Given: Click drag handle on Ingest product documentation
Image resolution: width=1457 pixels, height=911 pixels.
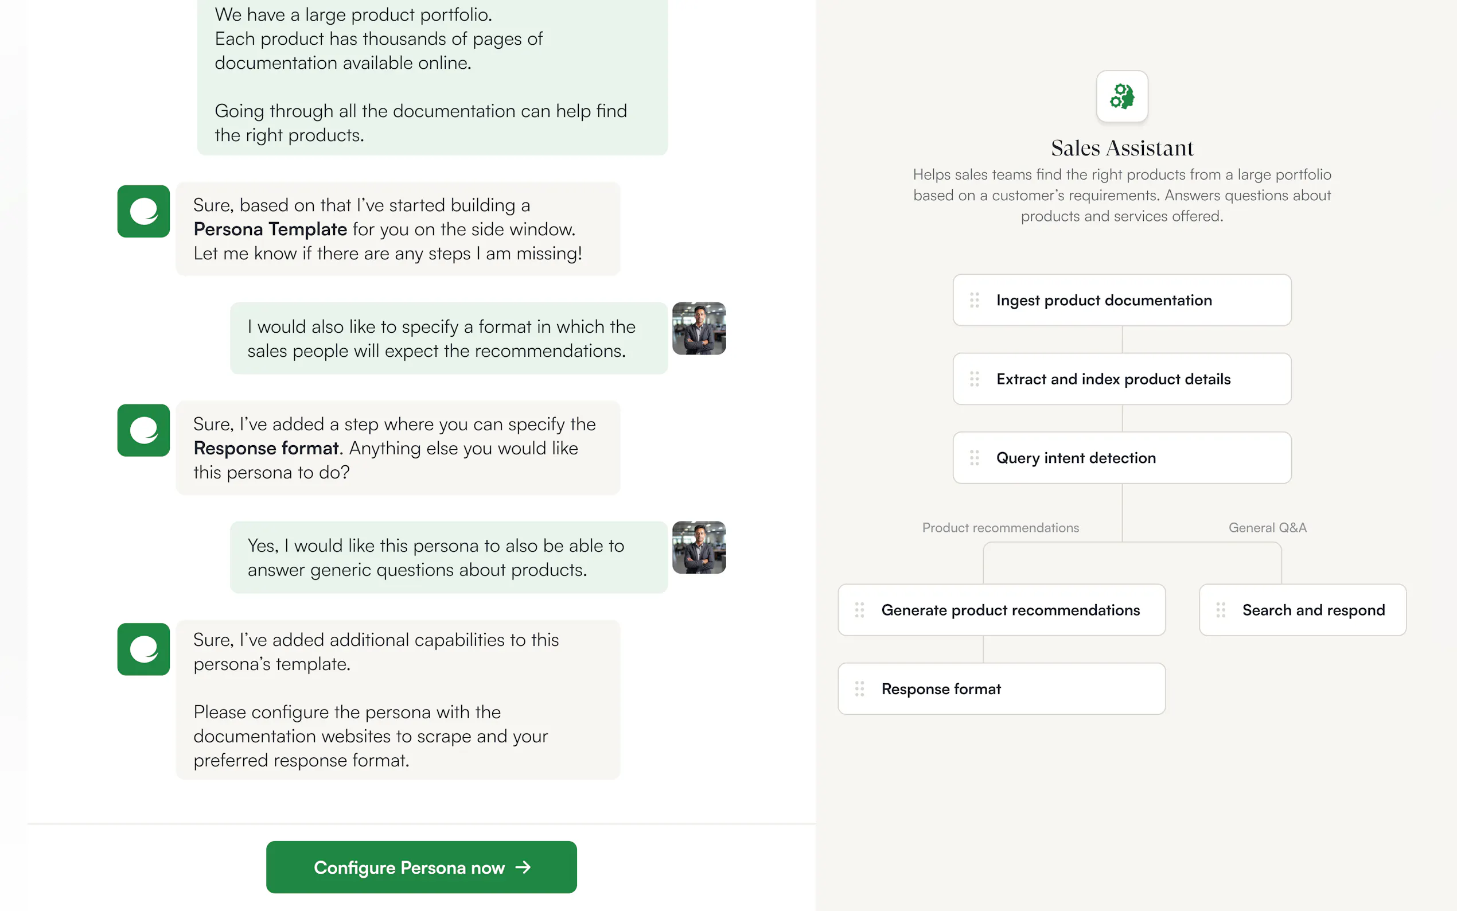Looking at the screenshot, I should 974,300.
